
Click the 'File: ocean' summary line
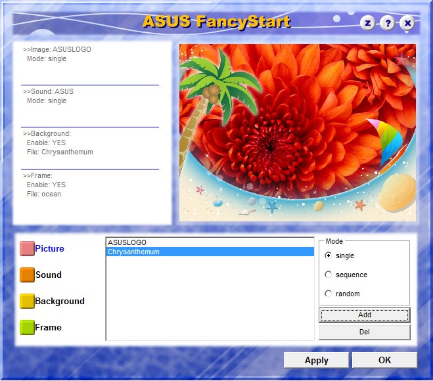44,194
